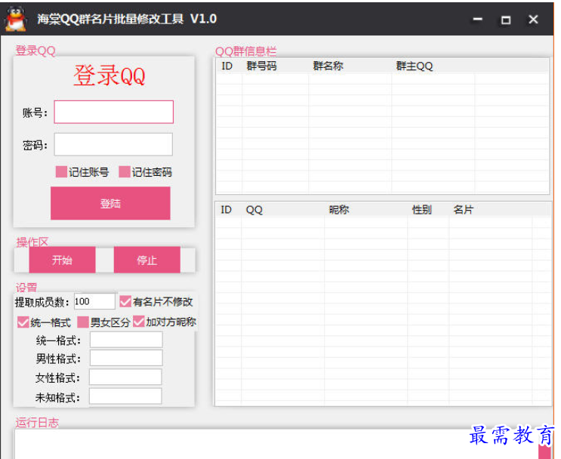
Task: Focus the 密码 input field
Action: (x=113, y=144)
